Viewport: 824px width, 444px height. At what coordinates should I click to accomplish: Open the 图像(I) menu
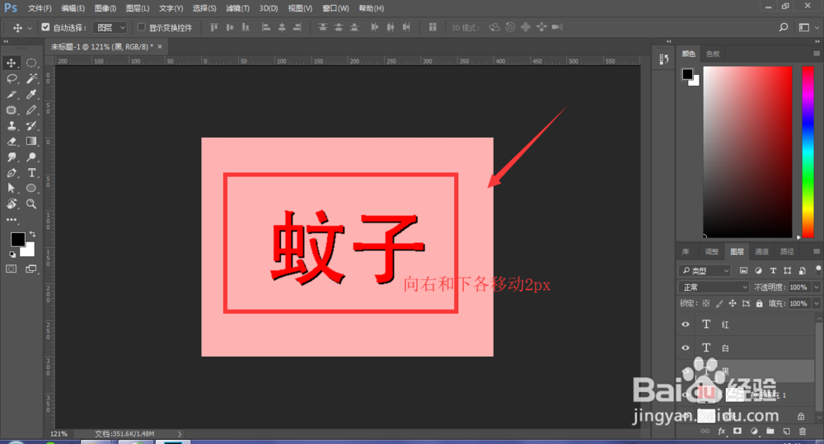tap(105, 8)
